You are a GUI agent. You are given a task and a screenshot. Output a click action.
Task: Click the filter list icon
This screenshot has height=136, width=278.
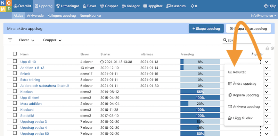coord(10,40)
